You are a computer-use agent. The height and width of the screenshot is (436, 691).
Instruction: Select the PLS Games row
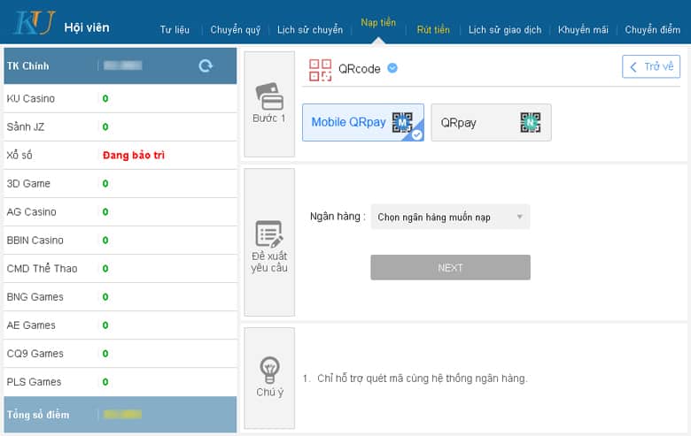click(x=120, y=382)
